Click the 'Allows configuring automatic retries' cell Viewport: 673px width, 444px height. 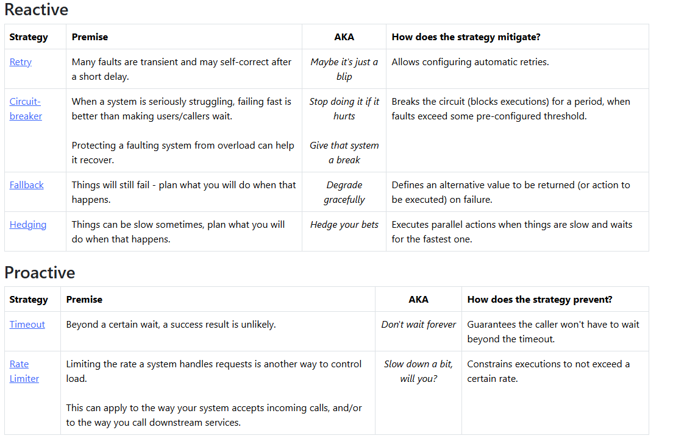470,62
